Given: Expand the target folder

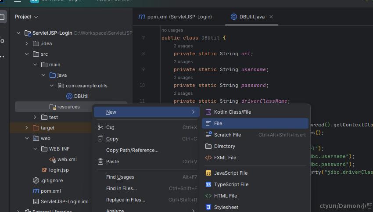Looking at the screenshot, I should 27,128.
